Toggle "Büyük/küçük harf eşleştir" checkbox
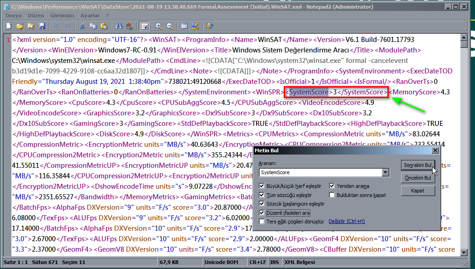This screenshot has width=475, height=269. tap(262, 186)
